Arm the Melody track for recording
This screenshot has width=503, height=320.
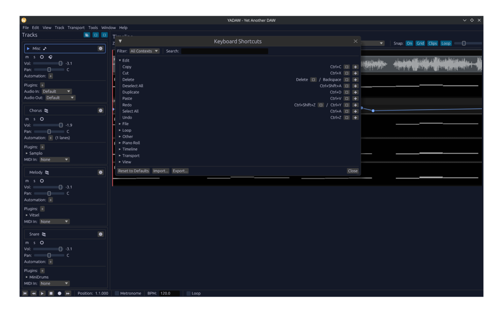(x=42, y=181)
